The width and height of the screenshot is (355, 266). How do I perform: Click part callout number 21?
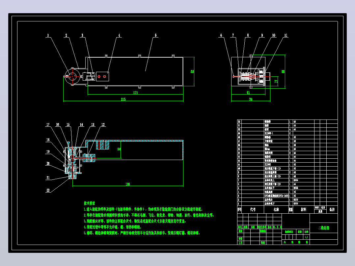48,178
